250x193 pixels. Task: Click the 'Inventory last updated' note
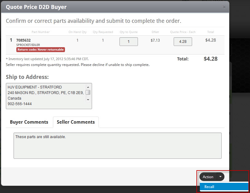[x=47, y=59]
